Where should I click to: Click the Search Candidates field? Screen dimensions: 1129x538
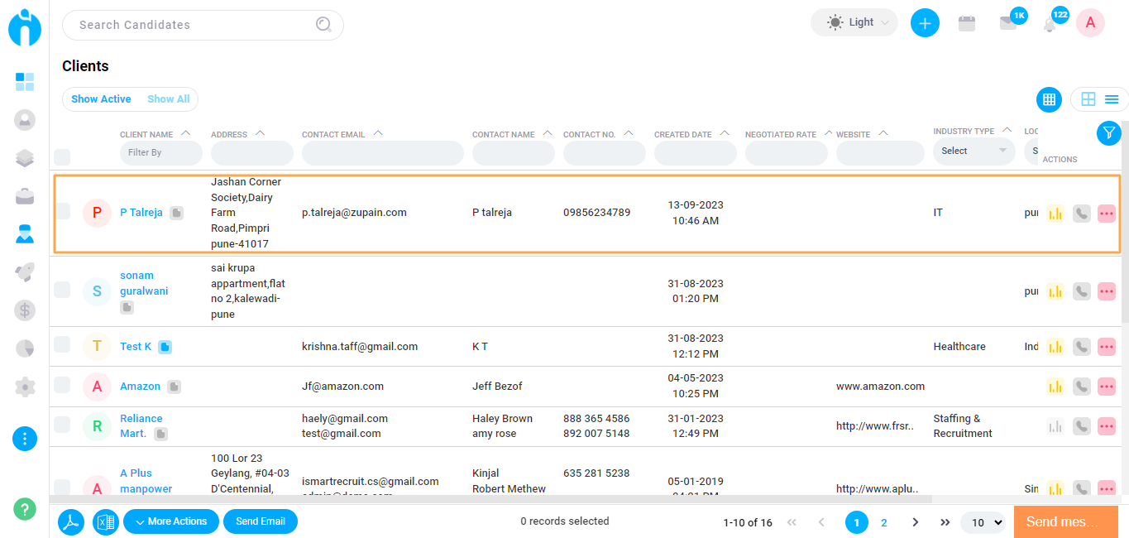click(x=203, y=25)
